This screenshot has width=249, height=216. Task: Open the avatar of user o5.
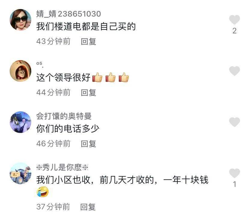pos(20,71)
